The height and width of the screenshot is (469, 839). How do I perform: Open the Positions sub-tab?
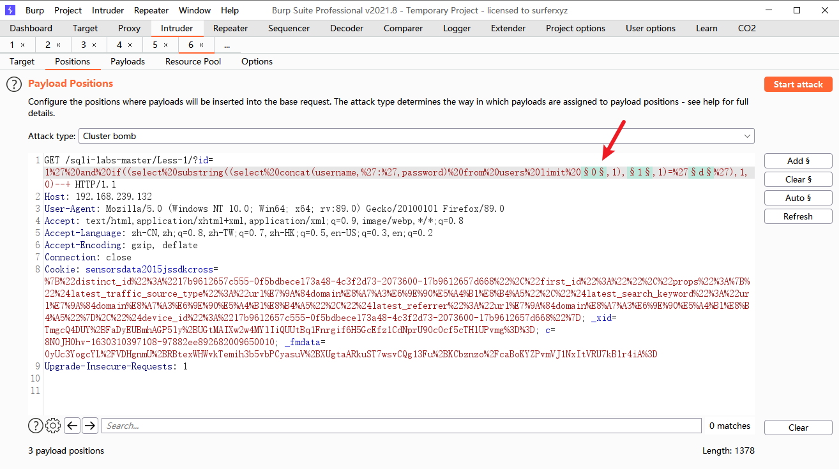[x=72, y=61]
